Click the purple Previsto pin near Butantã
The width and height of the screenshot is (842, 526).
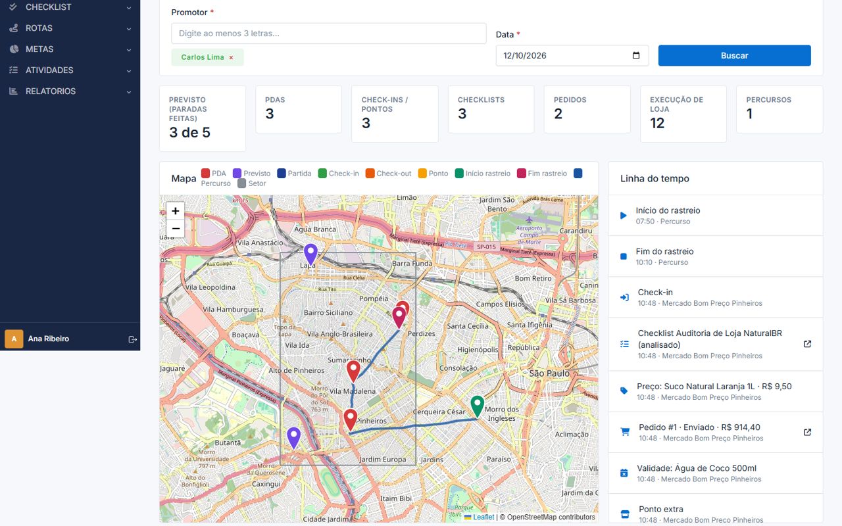coord(294,438)
